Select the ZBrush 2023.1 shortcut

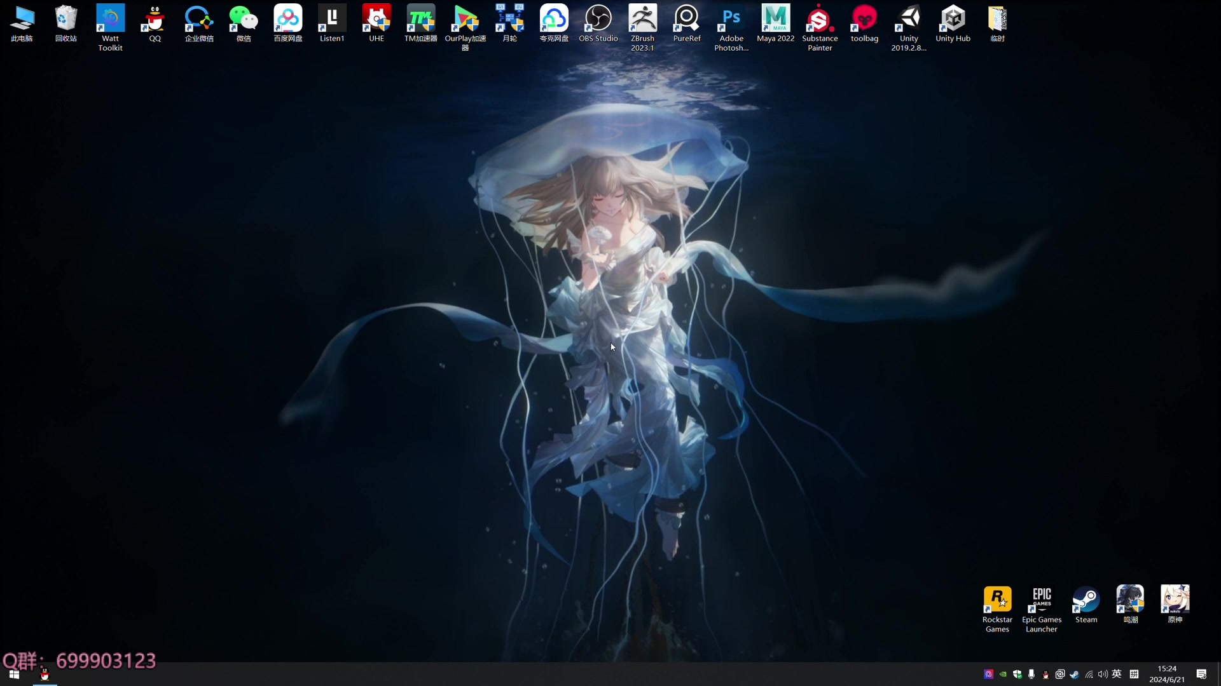[642, 29]
